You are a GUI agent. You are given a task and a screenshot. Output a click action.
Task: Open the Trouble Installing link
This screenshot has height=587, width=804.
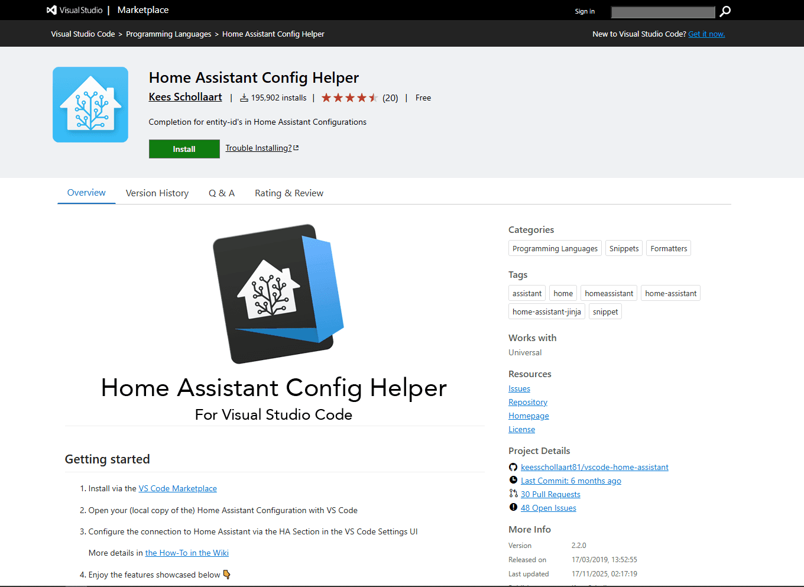258,148
